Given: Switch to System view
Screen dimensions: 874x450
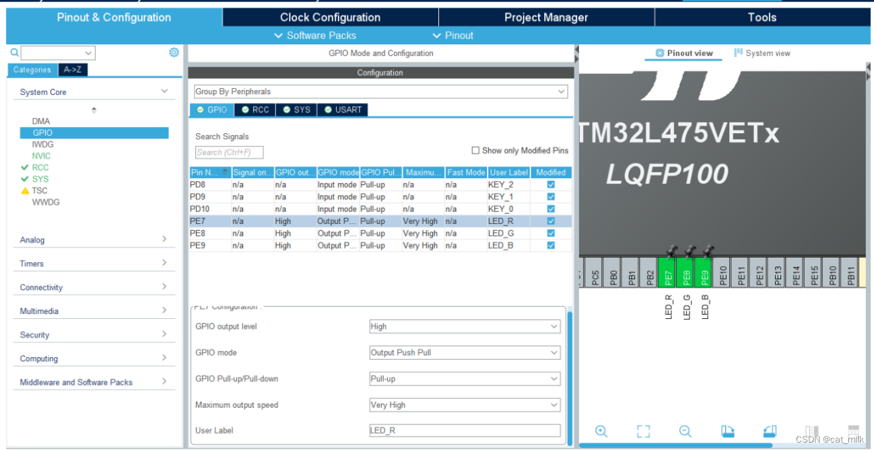Looking at the screenshot, I should [762, 53].
